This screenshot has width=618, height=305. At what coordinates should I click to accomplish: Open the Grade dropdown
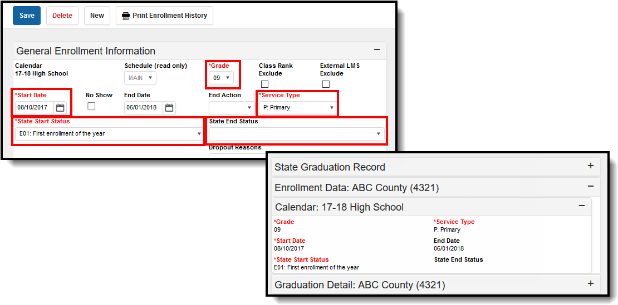coord(221,78)
